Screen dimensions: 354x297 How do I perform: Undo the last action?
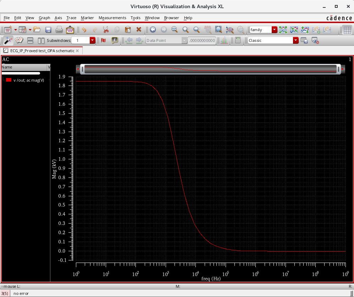click(84, 29)
